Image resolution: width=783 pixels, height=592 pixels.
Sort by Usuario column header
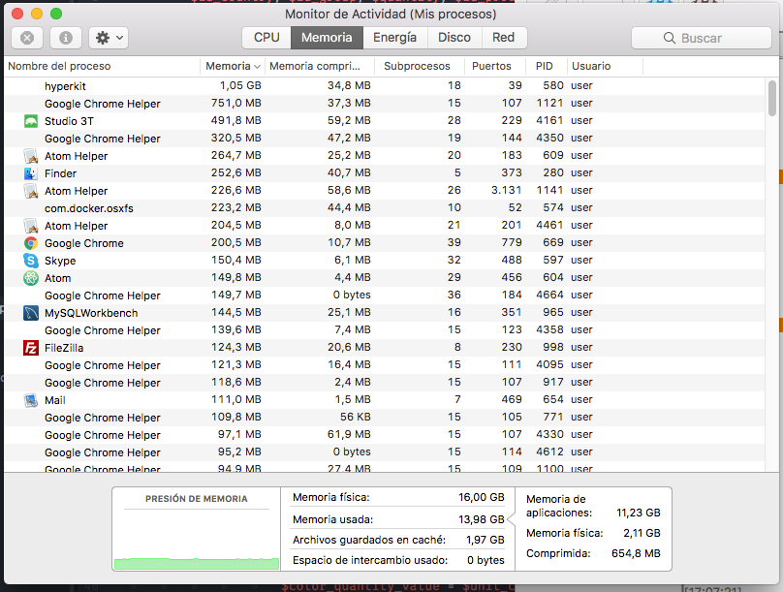click(605, 66)
